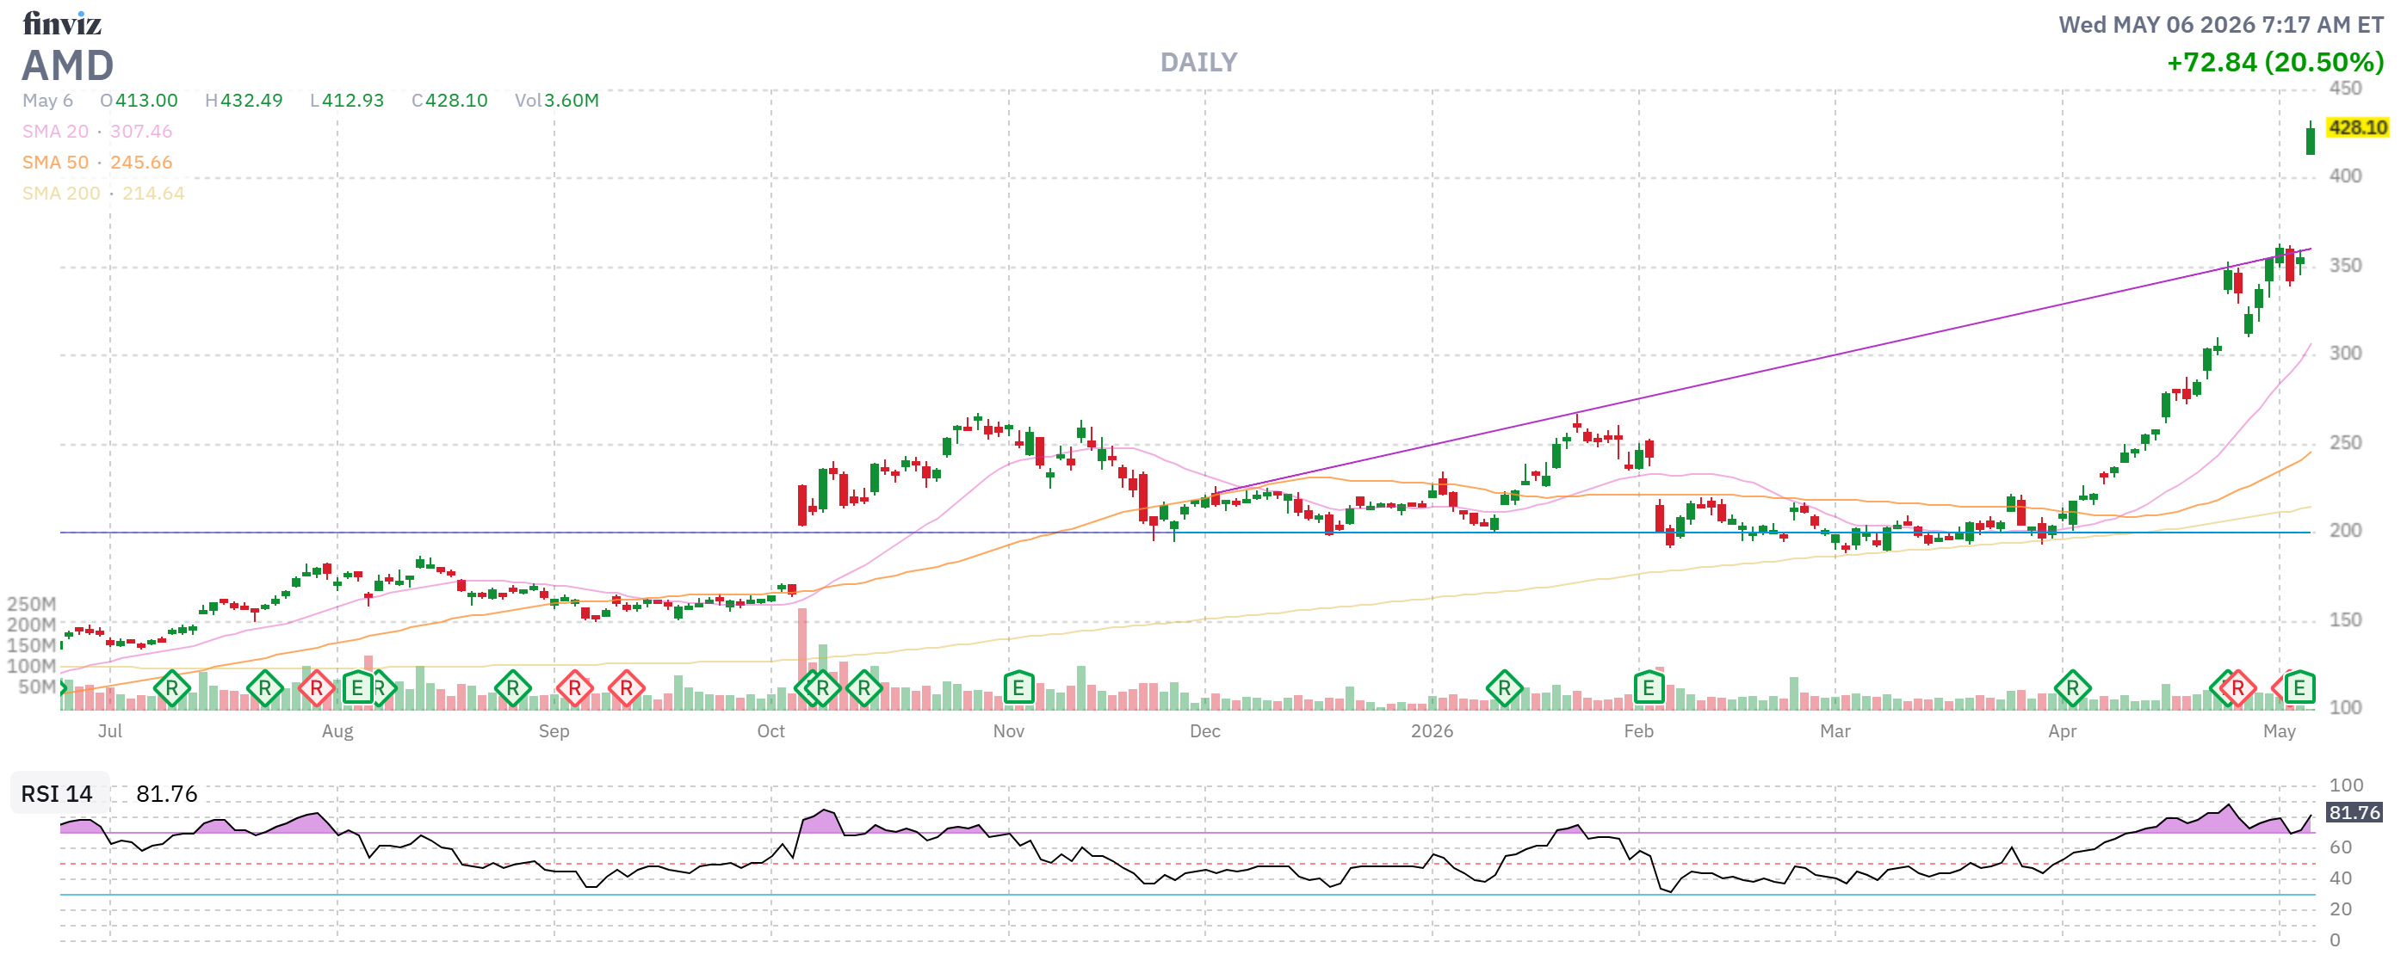Click the 400 price axis label

2345,176
